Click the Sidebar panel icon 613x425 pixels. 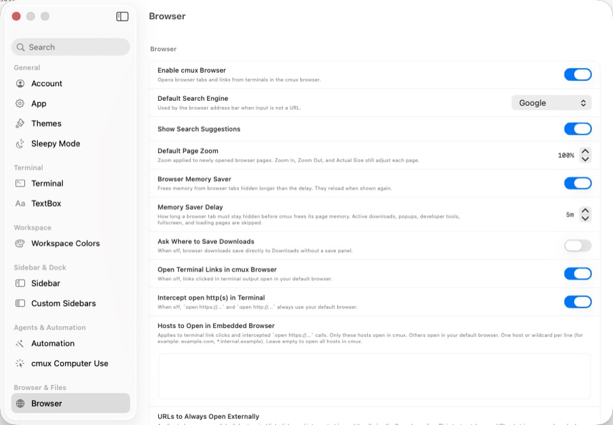point(20,283)
